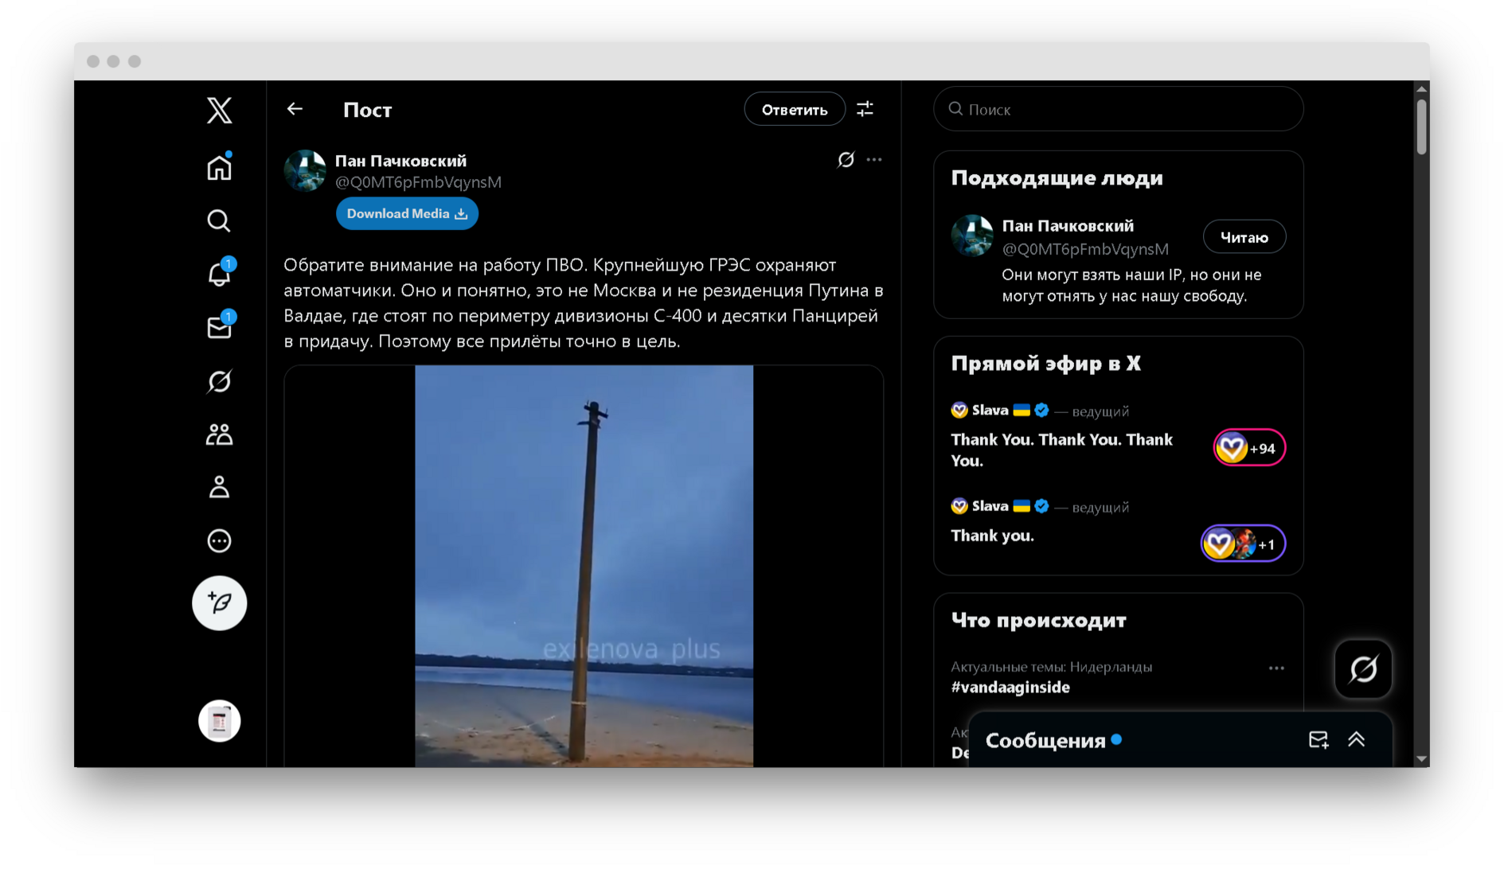Click the Download Media button
The image size is (1504, 873).
(407, 214)
